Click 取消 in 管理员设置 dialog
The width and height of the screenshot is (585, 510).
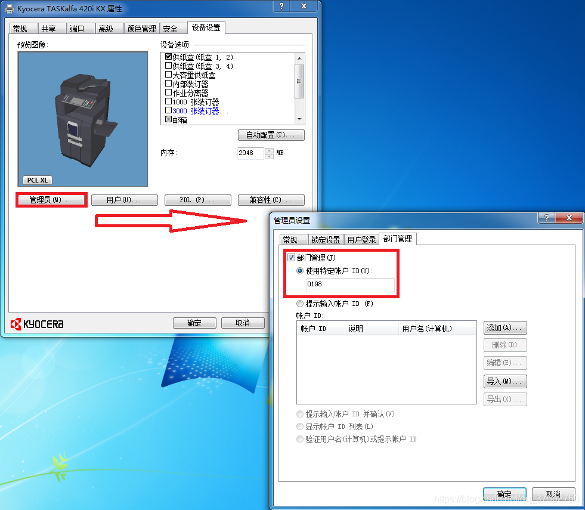click(553, 494)
